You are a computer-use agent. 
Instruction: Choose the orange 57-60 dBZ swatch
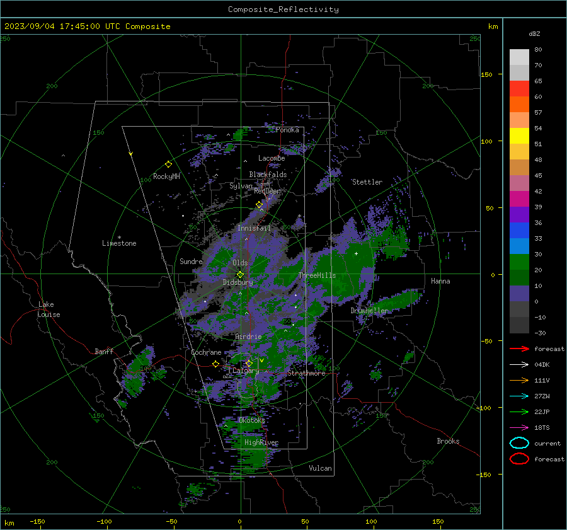[x=519, y=105]
